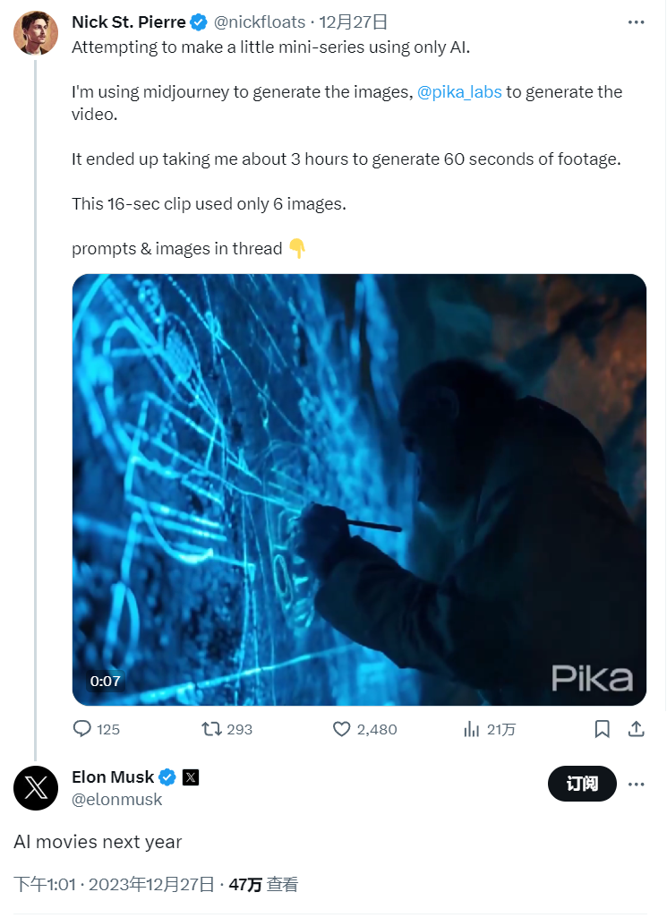Open Nick St. Pierre's profile photo
Viewport: 667px width, 918px height.
[36, 33]
